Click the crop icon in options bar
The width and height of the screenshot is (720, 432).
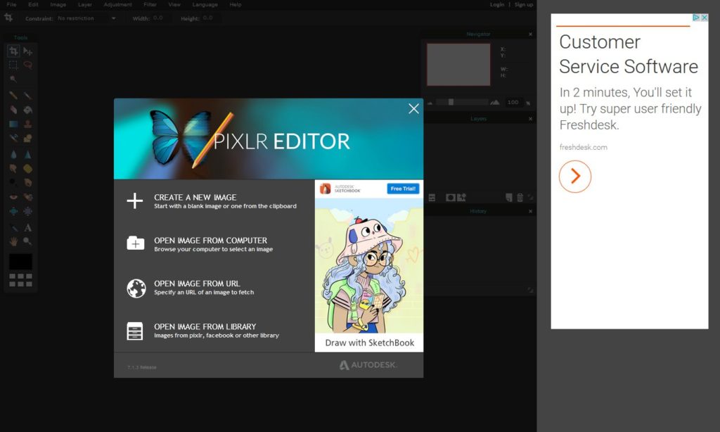click(x=8, y=18)
